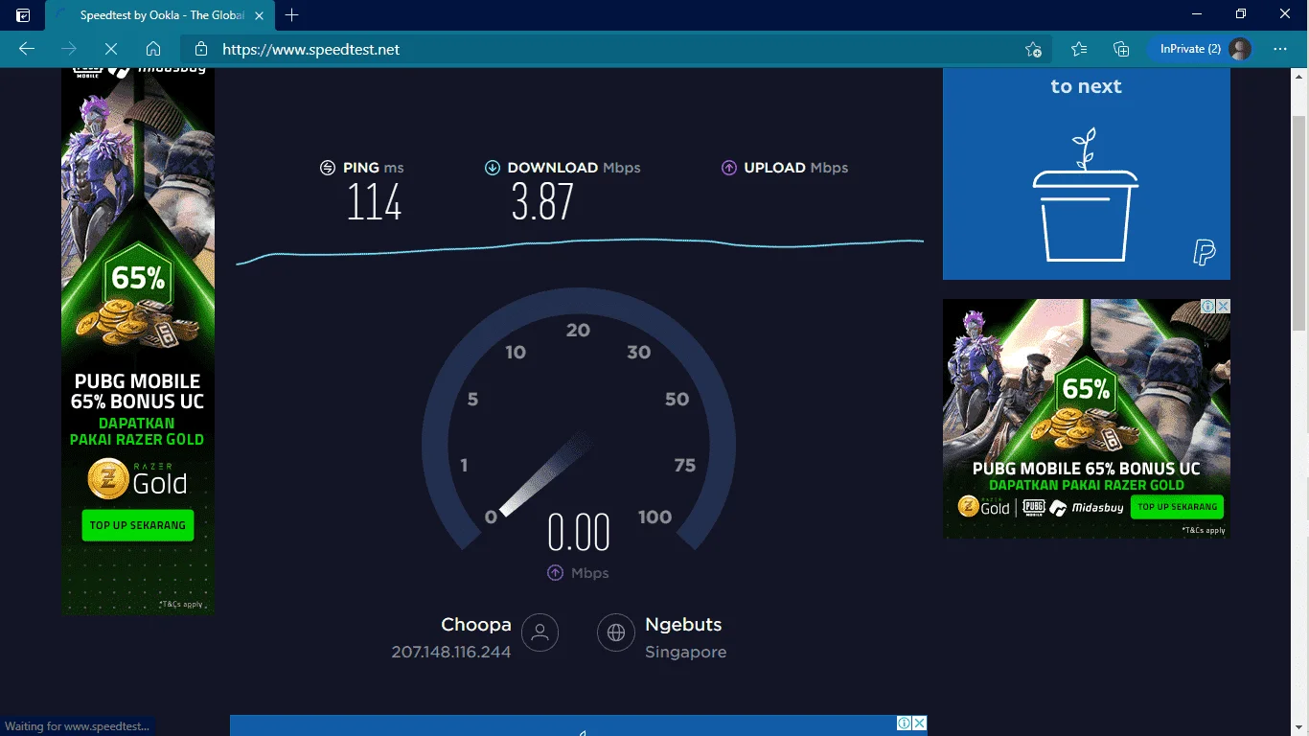The image size is (1309, 736).
Task: Click the PayPal logo in ad
Action: 1204,253
